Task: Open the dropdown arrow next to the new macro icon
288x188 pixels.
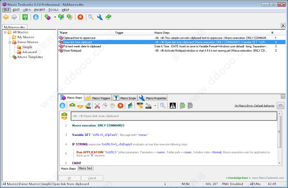Action: point(55,17)
